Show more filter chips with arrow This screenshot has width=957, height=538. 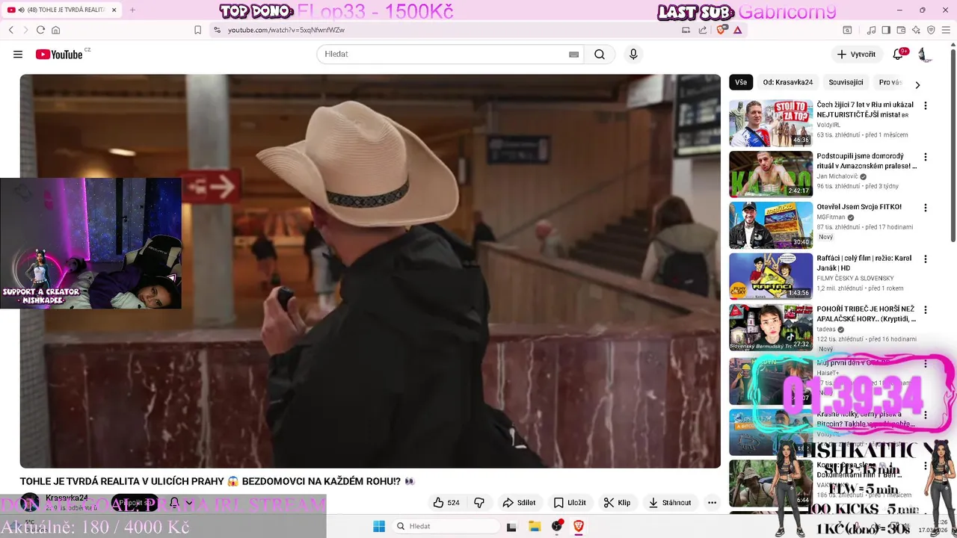[x=918, y=84]
